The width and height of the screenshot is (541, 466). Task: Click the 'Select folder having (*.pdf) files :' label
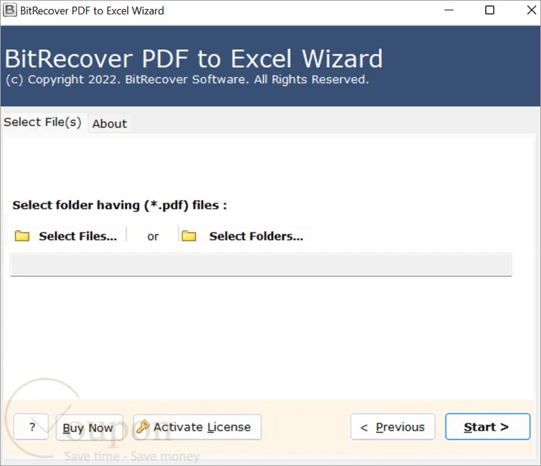(x=120, y=205)
